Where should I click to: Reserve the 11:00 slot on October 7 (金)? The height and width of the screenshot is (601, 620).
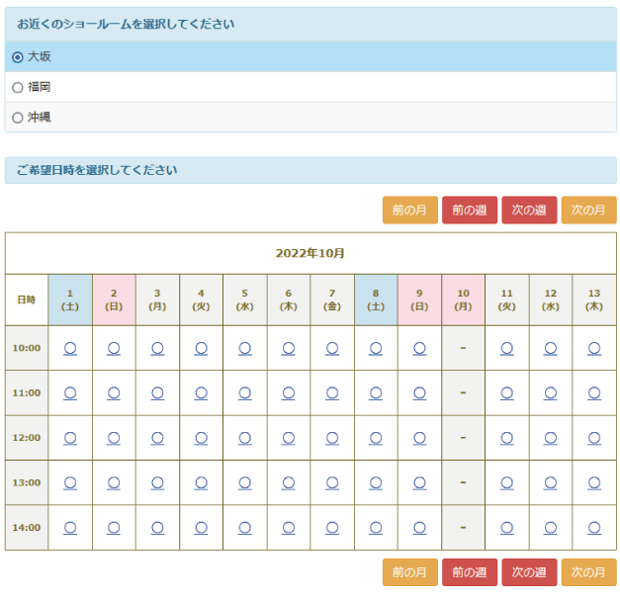click(332, 392)
